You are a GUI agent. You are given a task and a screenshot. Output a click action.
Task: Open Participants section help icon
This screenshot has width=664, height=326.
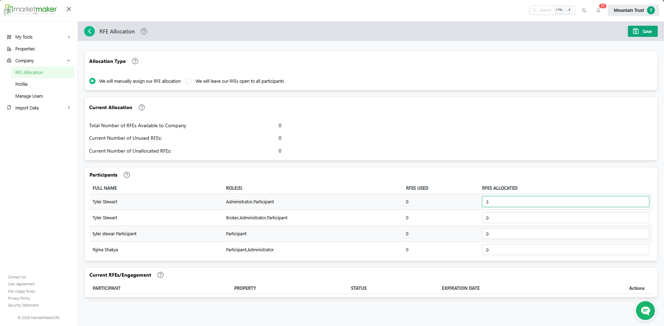(x=127, y=175)
